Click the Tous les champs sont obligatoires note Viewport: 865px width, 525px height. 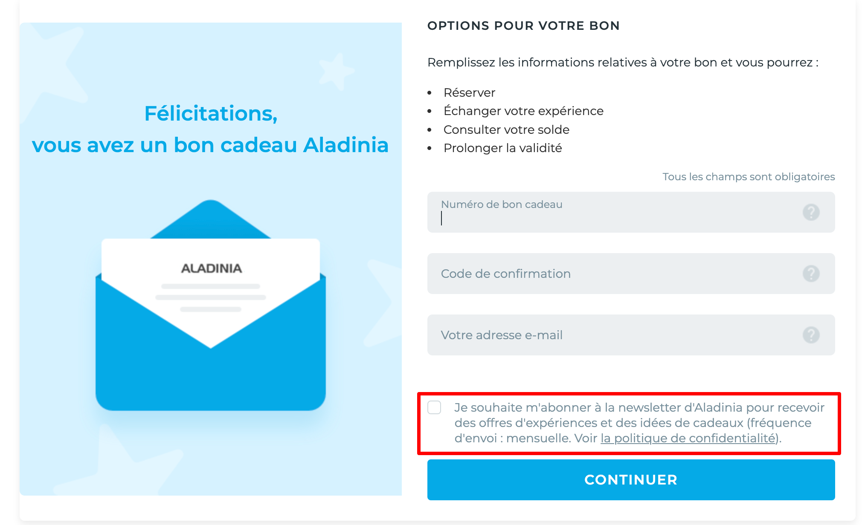tap(748, 177)
